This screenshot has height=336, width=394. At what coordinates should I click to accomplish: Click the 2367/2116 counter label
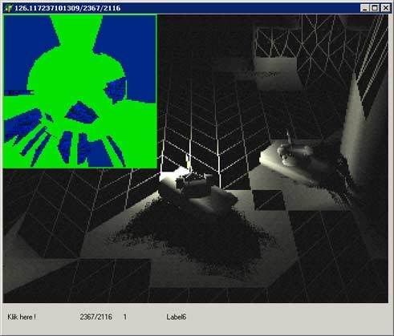point(95,317)
